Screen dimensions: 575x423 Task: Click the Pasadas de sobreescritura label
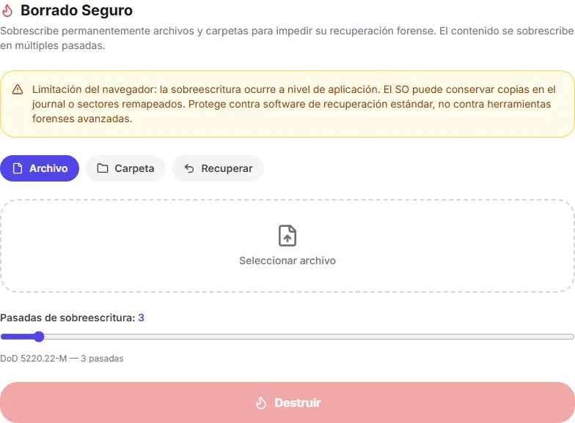67,318
